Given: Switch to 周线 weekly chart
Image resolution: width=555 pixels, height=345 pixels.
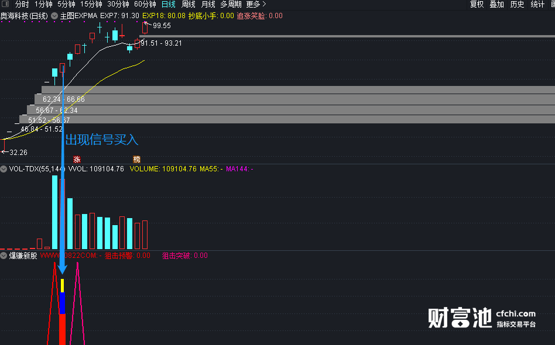Looking at the screenshot, I should (x=188, y=4).
